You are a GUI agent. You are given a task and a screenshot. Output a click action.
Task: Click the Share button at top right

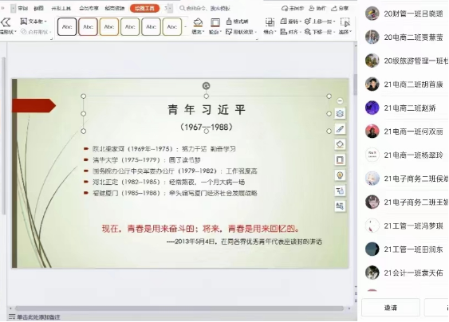point(340,8)
